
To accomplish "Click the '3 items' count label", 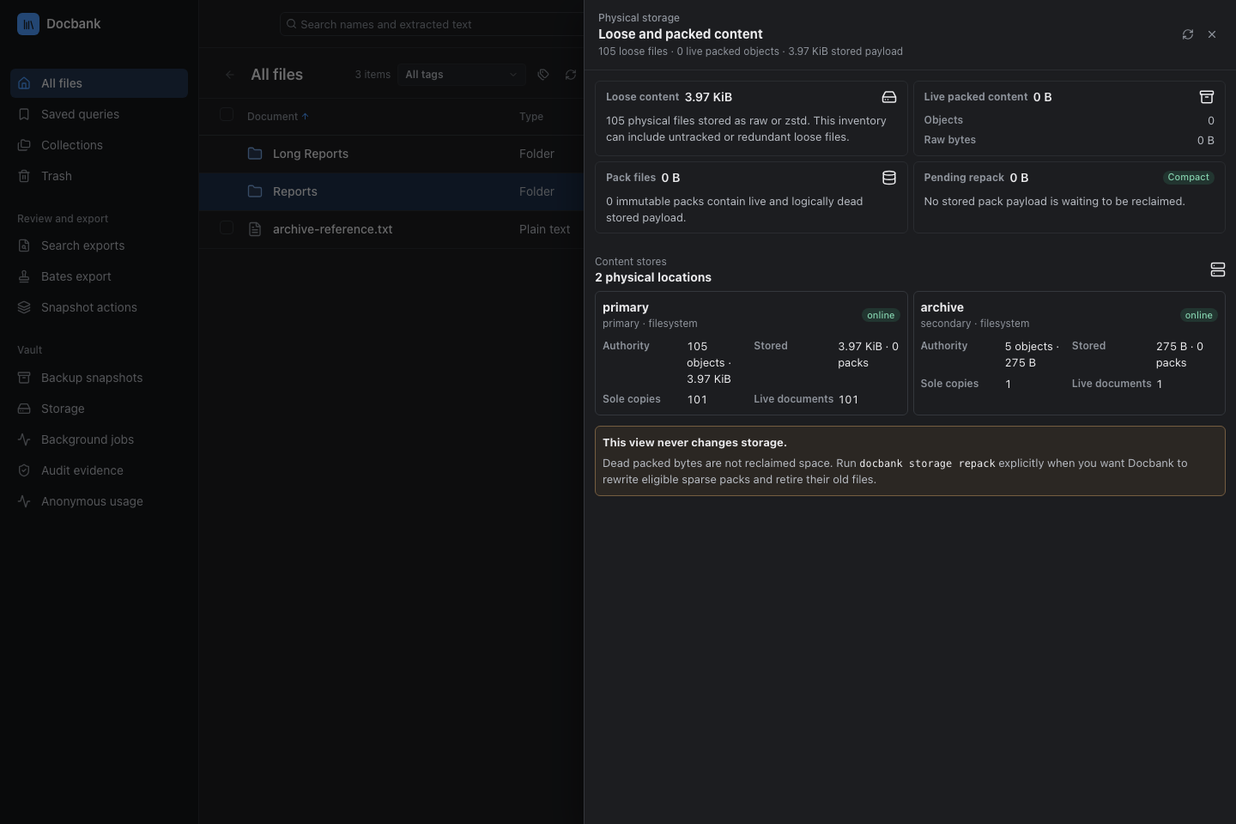I will click(373, 75).
